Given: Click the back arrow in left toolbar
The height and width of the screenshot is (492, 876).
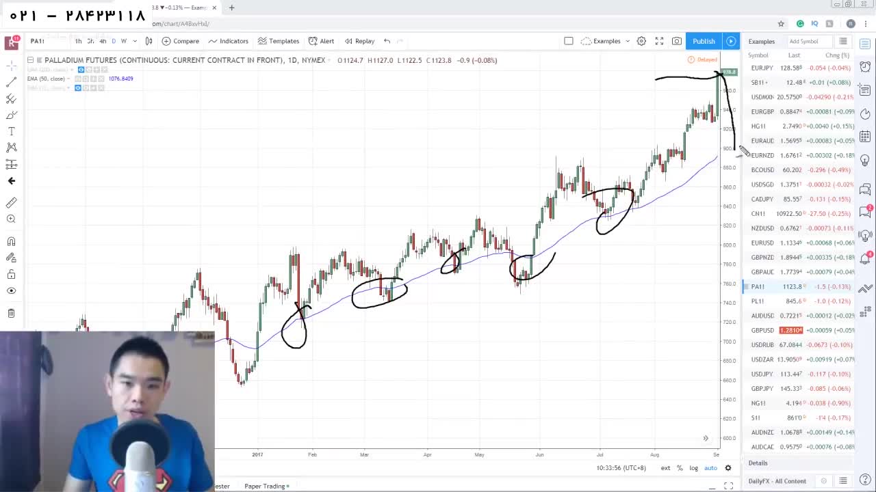Looking at the screenshot, I should click(12, 181).
